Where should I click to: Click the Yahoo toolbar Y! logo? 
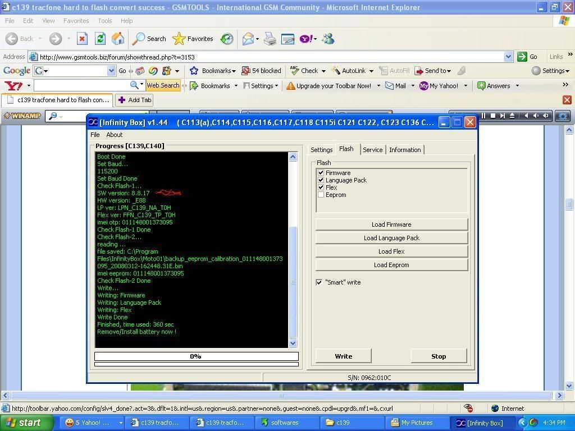coord(13,86)
